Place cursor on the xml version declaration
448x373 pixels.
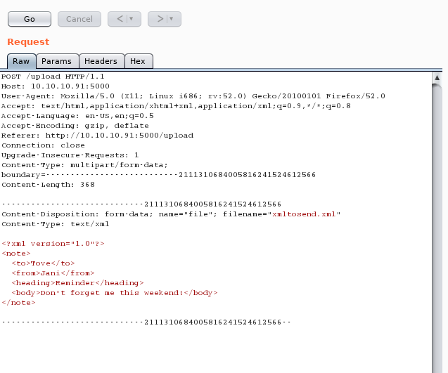pos(53,243)
